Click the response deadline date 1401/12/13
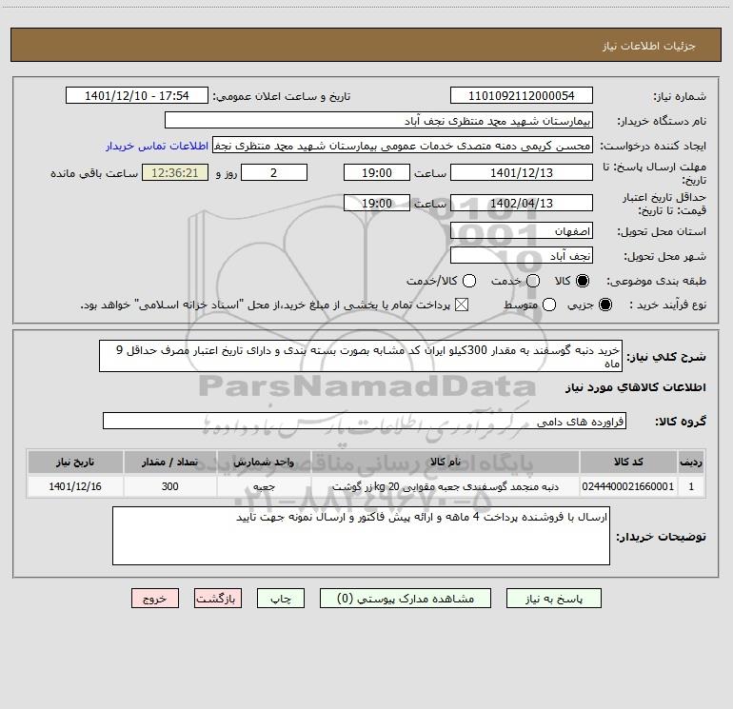This screenshot has height=709, width=733. pos(522,172)
